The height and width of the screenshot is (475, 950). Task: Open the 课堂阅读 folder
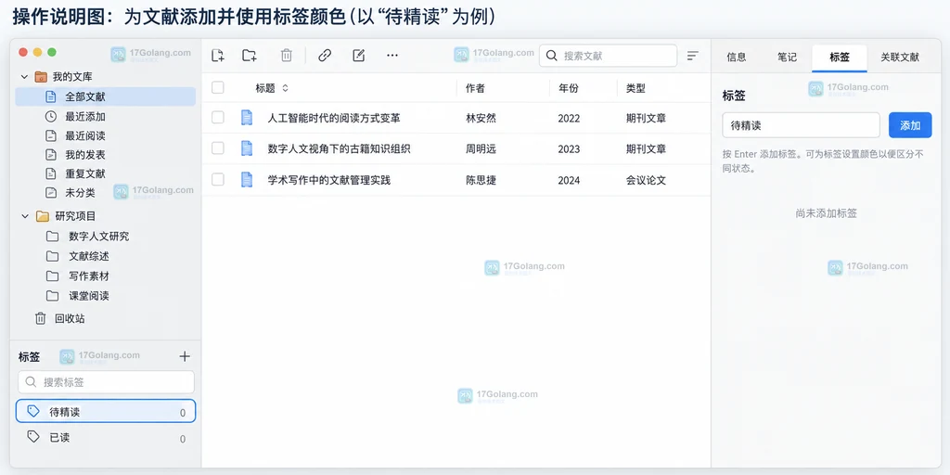coord(89,296)
